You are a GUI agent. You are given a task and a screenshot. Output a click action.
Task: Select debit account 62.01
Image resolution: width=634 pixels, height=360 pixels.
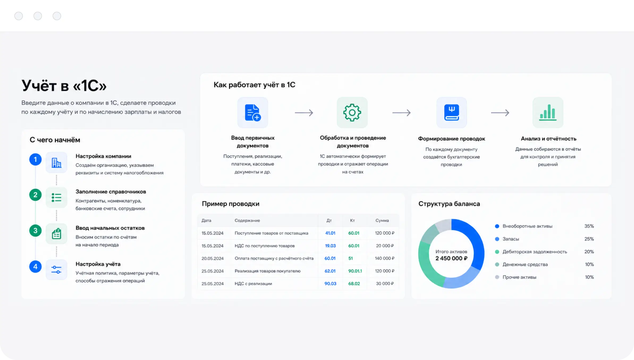pos(330,271)
